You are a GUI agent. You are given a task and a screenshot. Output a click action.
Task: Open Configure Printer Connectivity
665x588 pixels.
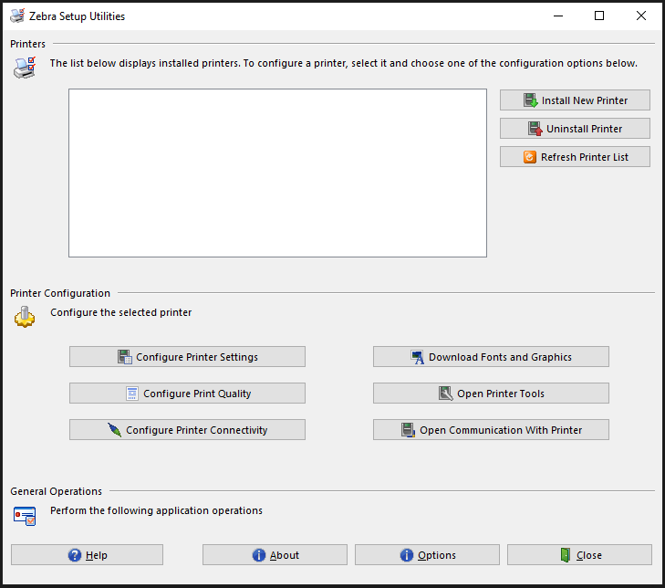tap(187, 430)
